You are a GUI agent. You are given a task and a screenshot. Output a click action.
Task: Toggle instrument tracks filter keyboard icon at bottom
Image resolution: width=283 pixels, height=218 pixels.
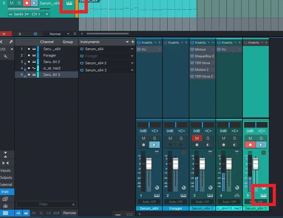[26, 213]
